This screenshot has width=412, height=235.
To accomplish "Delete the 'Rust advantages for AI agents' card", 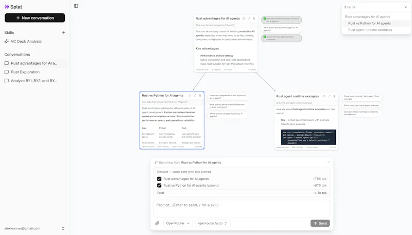I will 254,19.
